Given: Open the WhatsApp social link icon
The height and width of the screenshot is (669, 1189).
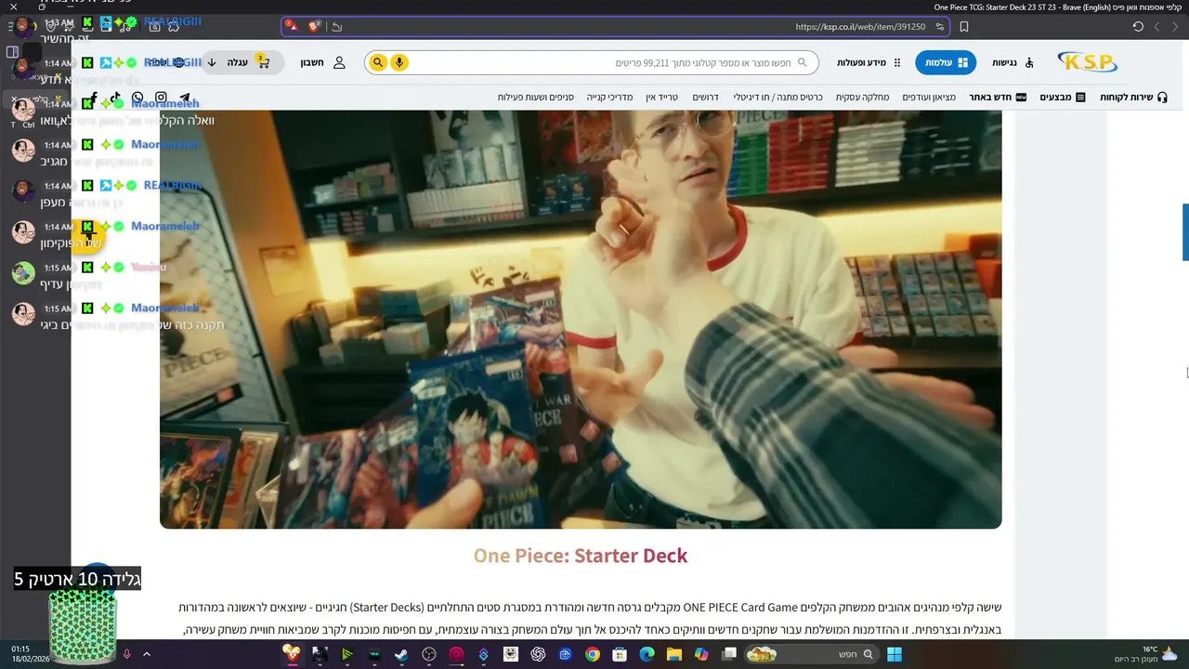Looking at the screenshot, I should click(x=137, y=98).
